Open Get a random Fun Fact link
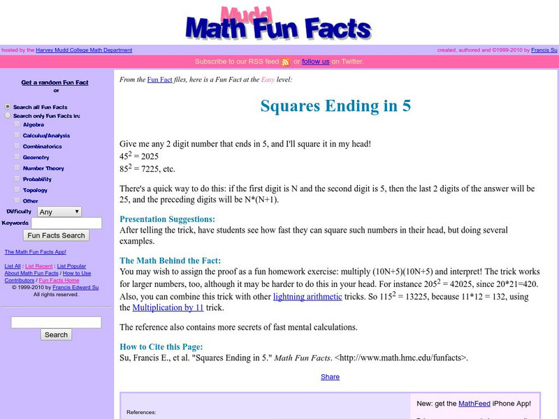This screenshot has width=559, height=419. (x=55, y=82)
